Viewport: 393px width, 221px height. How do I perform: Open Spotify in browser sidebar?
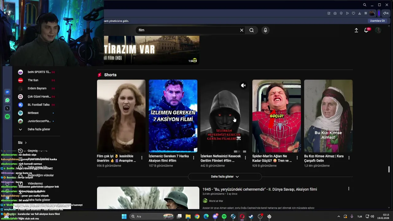pyautogui.click(x=7, y=117)
